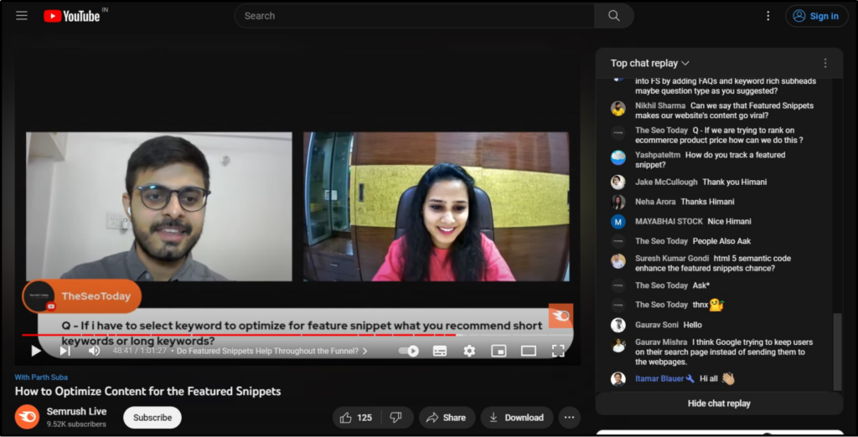The image size is (858, 437).
Task: Click Hide chat replay button
Action: tap(719, 404)
